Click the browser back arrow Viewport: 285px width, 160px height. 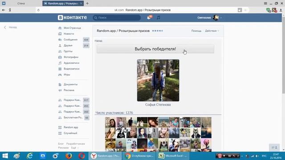[4, 10]
